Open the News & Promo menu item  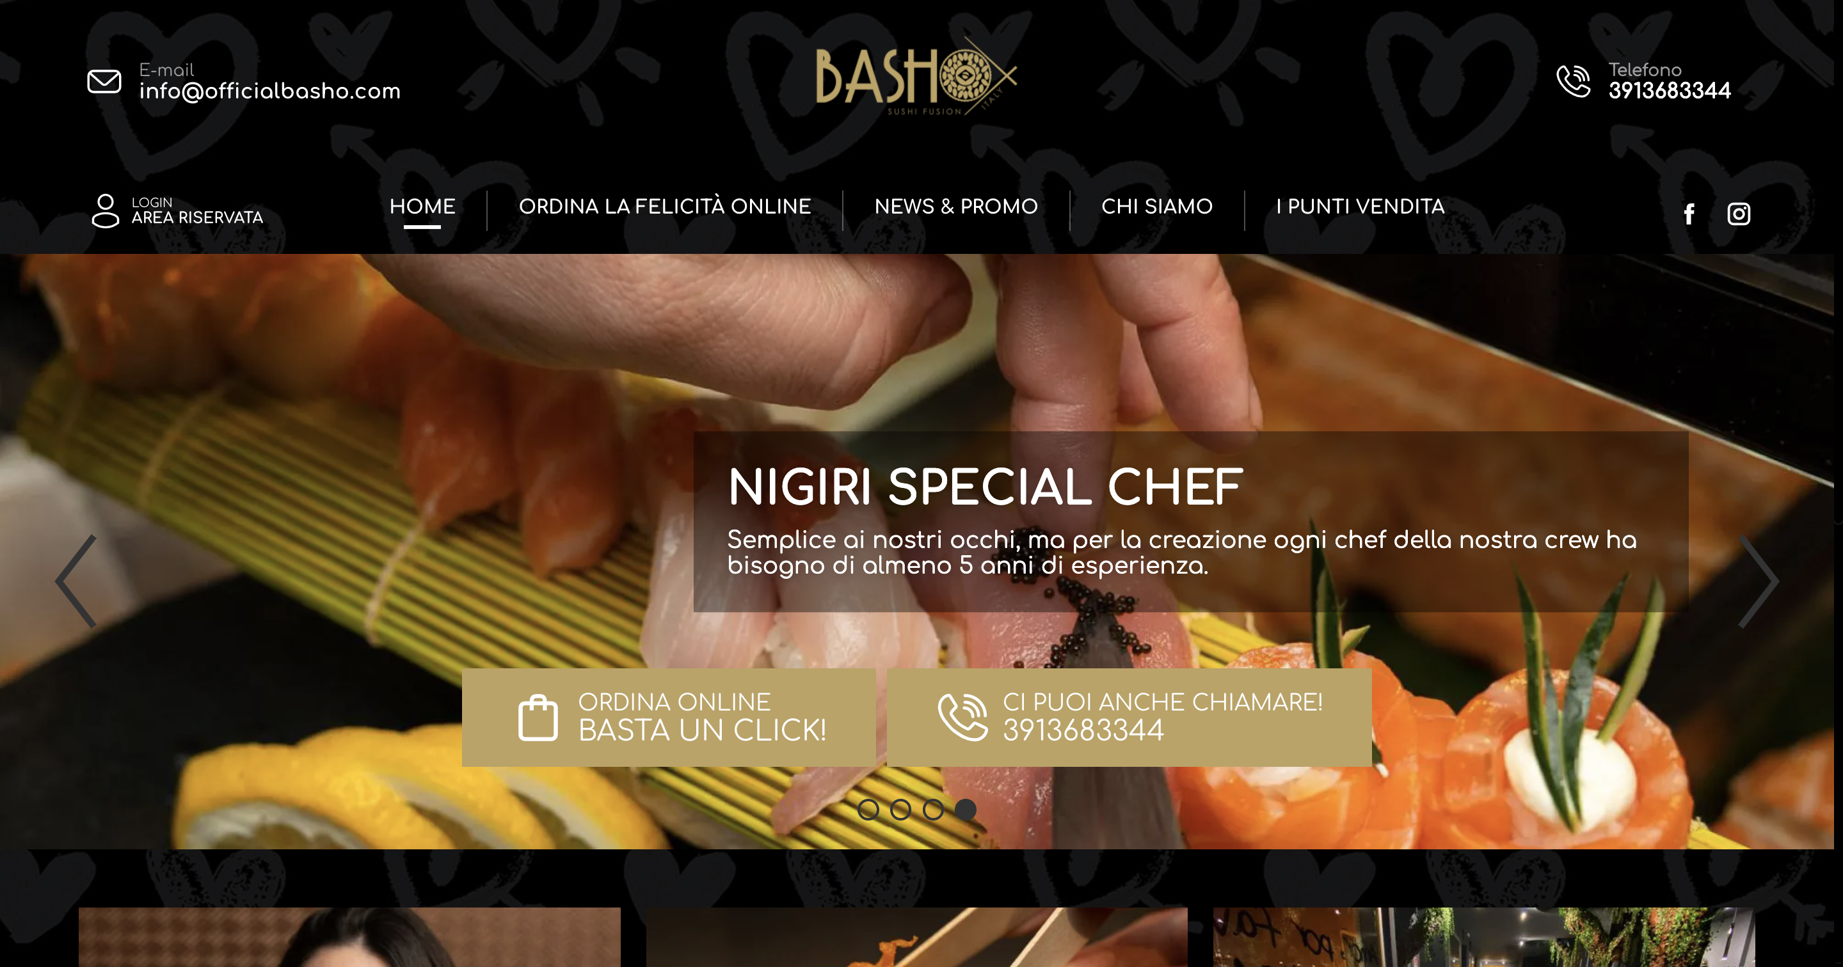pyautogui.click(x=956, y=207)
